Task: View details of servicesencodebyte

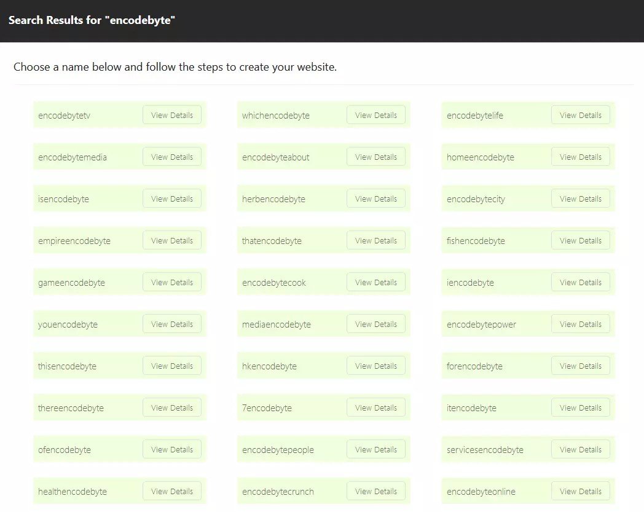Action: click(x=580, y=449)
